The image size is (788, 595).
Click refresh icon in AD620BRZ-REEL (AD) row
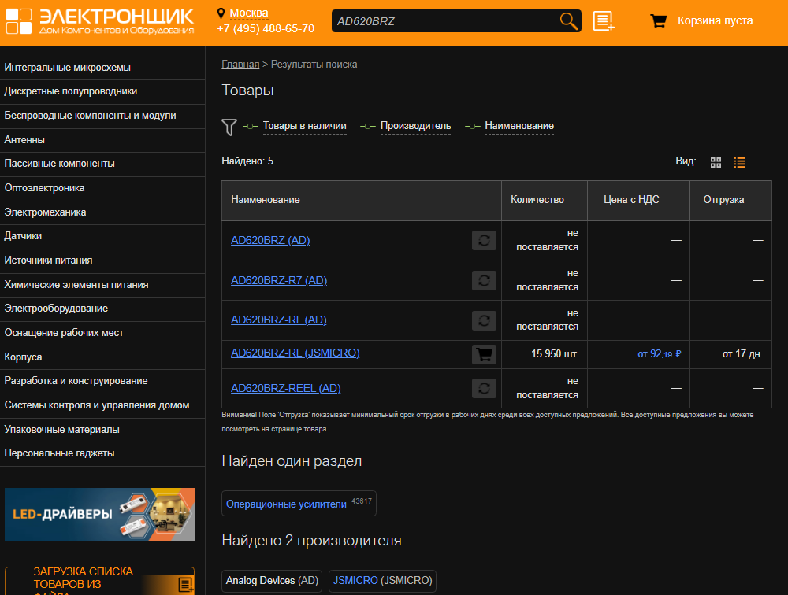(484, 389)
